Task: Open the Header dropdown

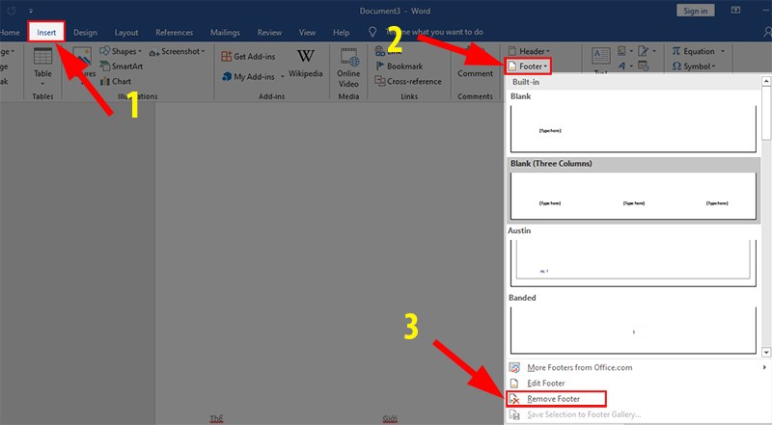Action: (x=529, y=51)
